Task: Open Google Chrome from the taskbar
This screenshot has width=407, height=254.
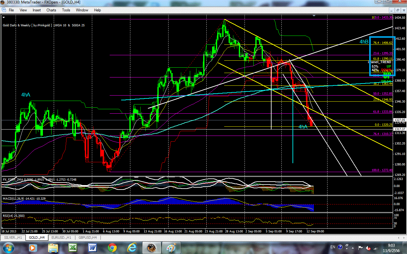Action: click(112, 247)
